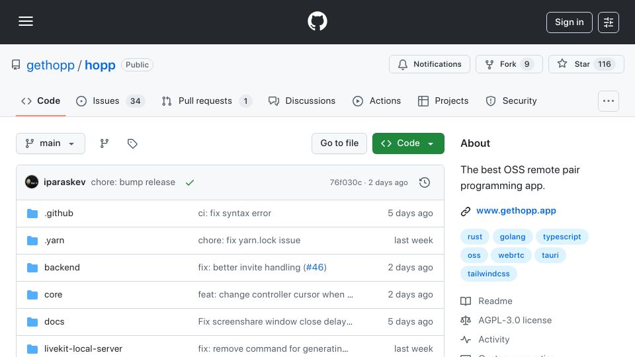Click the Go to file button

tap(339, 143)
